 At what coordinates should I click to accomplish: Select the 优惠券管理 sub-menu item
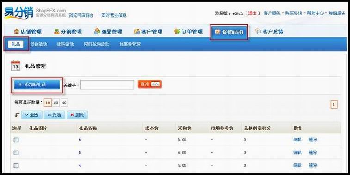pos(130,44)
